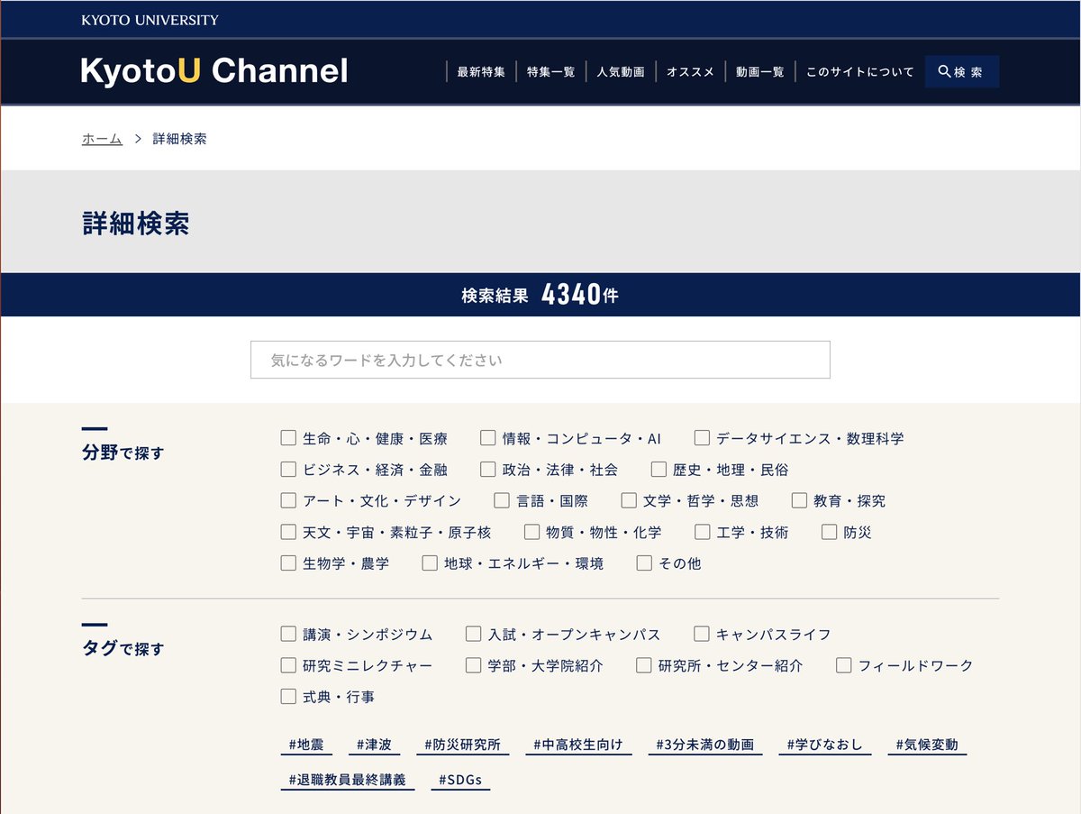Select the #防災研究所 hashtag
The image size is (1081, 814).
click(x=462, y=745)
